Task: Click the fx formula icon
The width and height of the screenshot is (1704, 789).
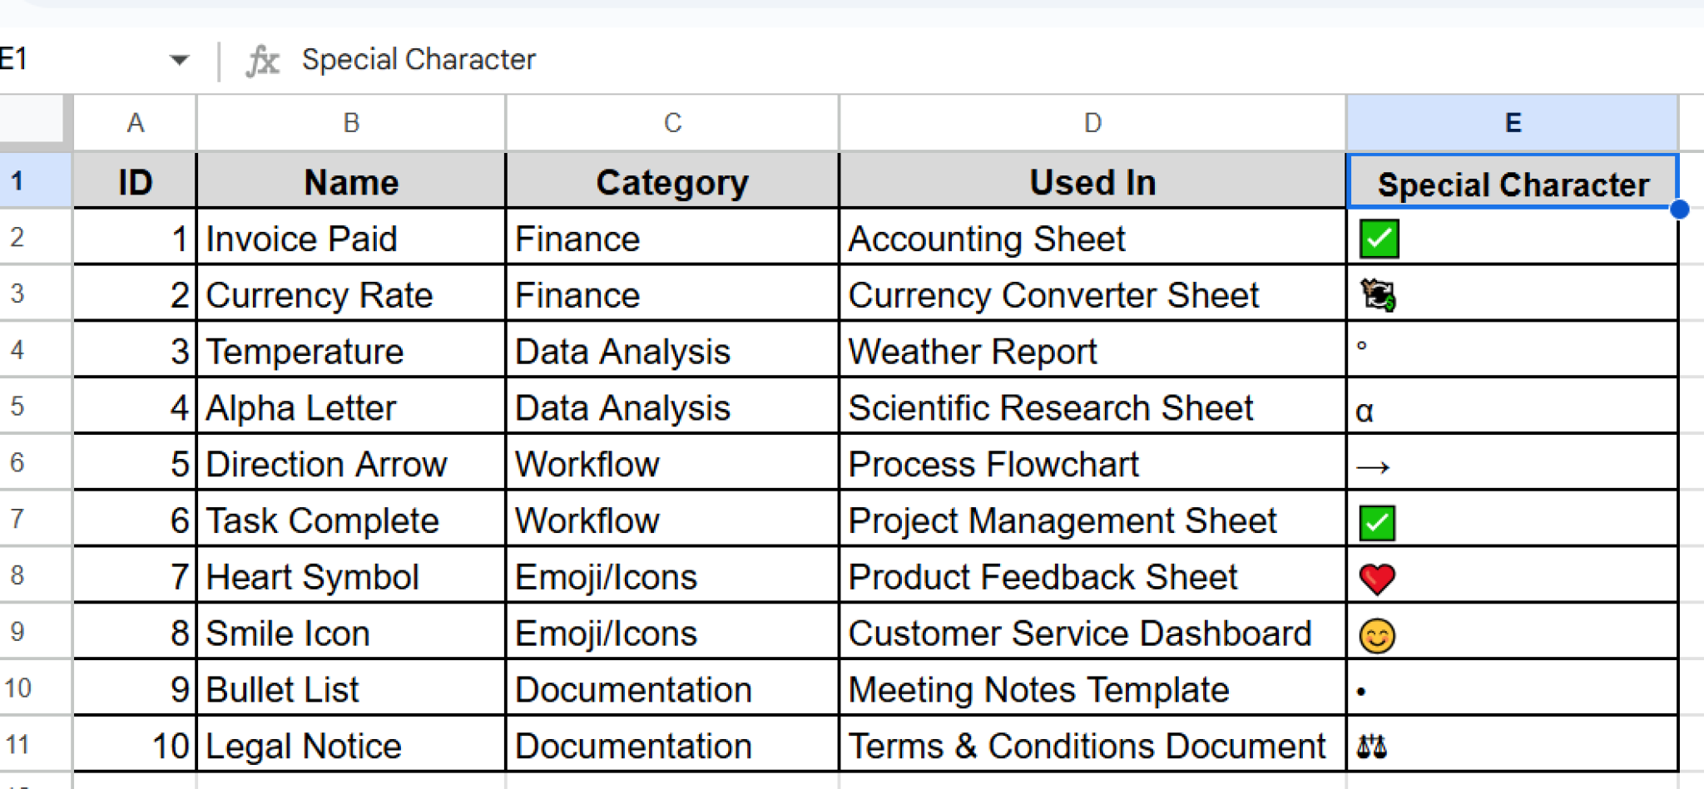Action: click(262, 58)
